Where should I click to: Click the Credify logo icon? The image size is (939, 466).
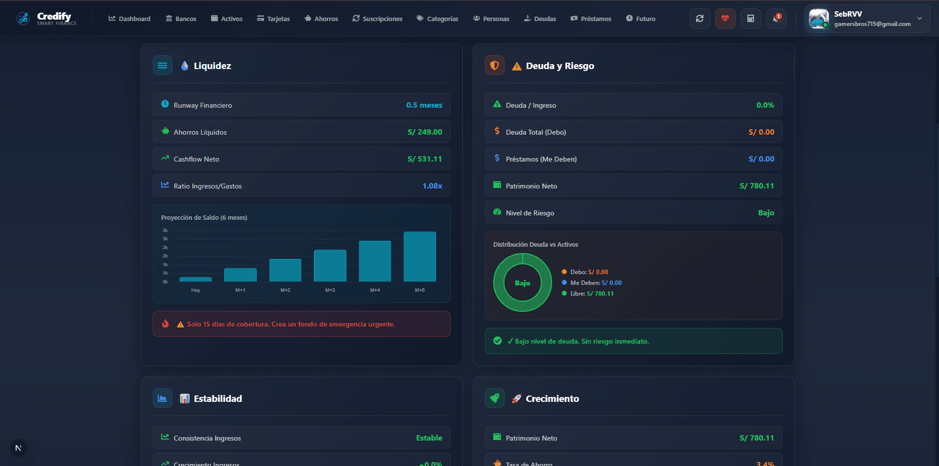(22, 18)
